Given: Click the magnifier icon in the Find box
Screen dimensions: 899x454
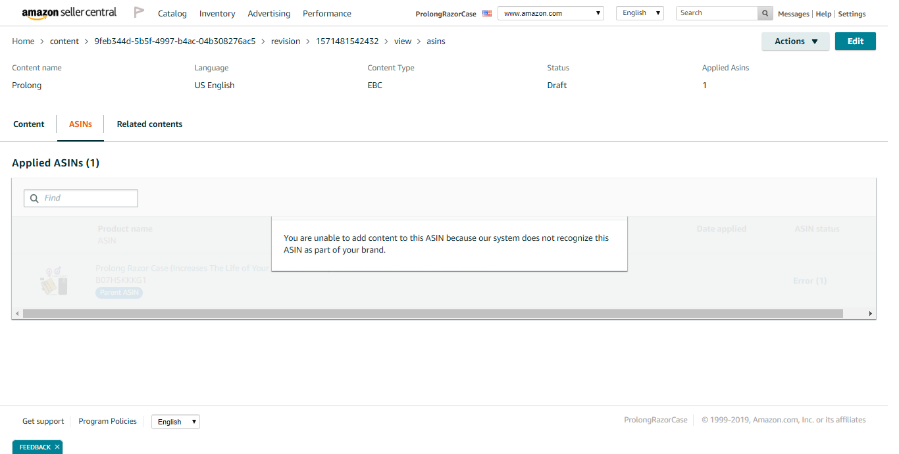Looking at the screenshot, I should click(x=34, y=198).
